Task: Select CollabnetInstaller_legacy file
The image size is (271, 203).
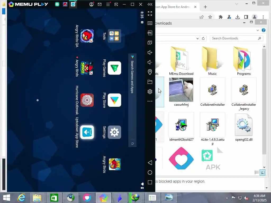Action: coord(244,94)
